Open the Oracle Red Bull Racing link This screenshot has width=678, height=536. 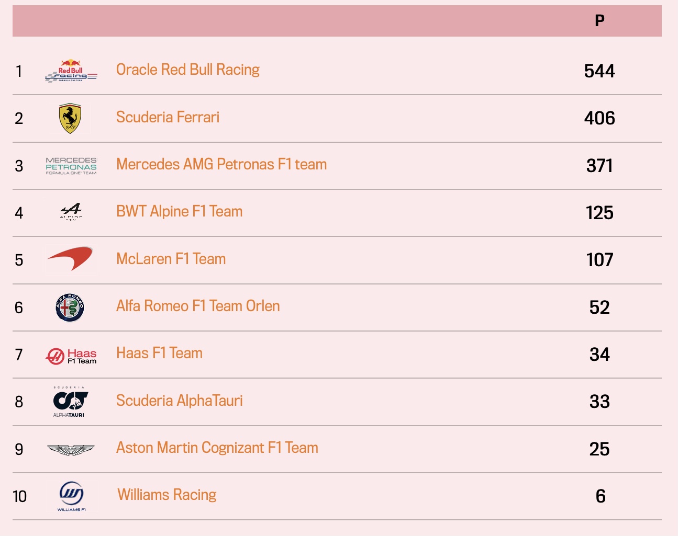[x=188, y=70]
